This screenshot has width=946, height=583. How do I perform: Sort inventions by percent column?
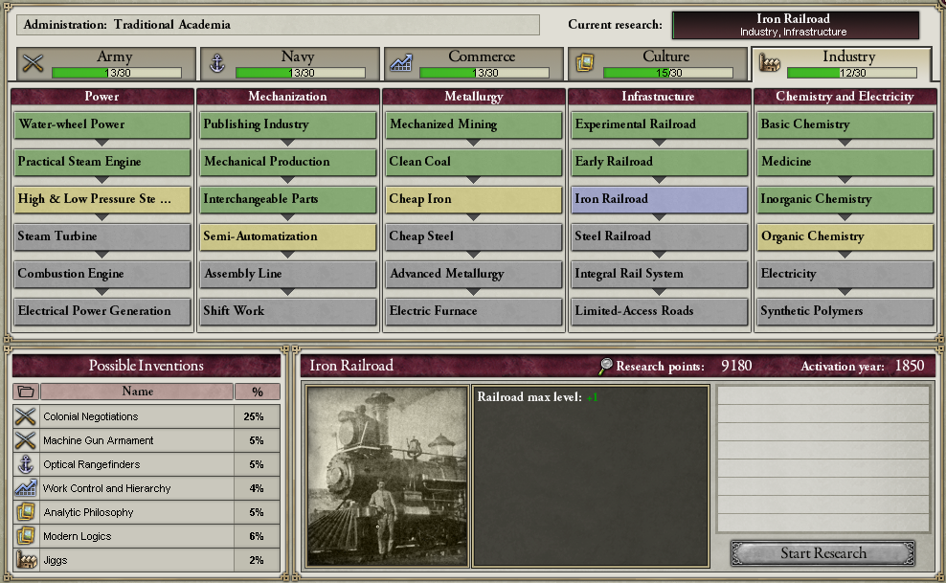[x=258, y=392]
